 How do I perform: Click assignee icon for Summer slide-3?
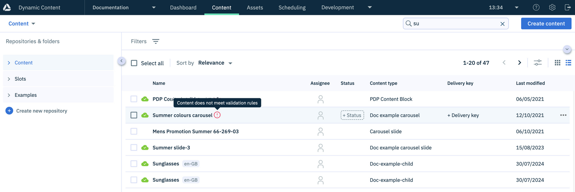[320, 148]
